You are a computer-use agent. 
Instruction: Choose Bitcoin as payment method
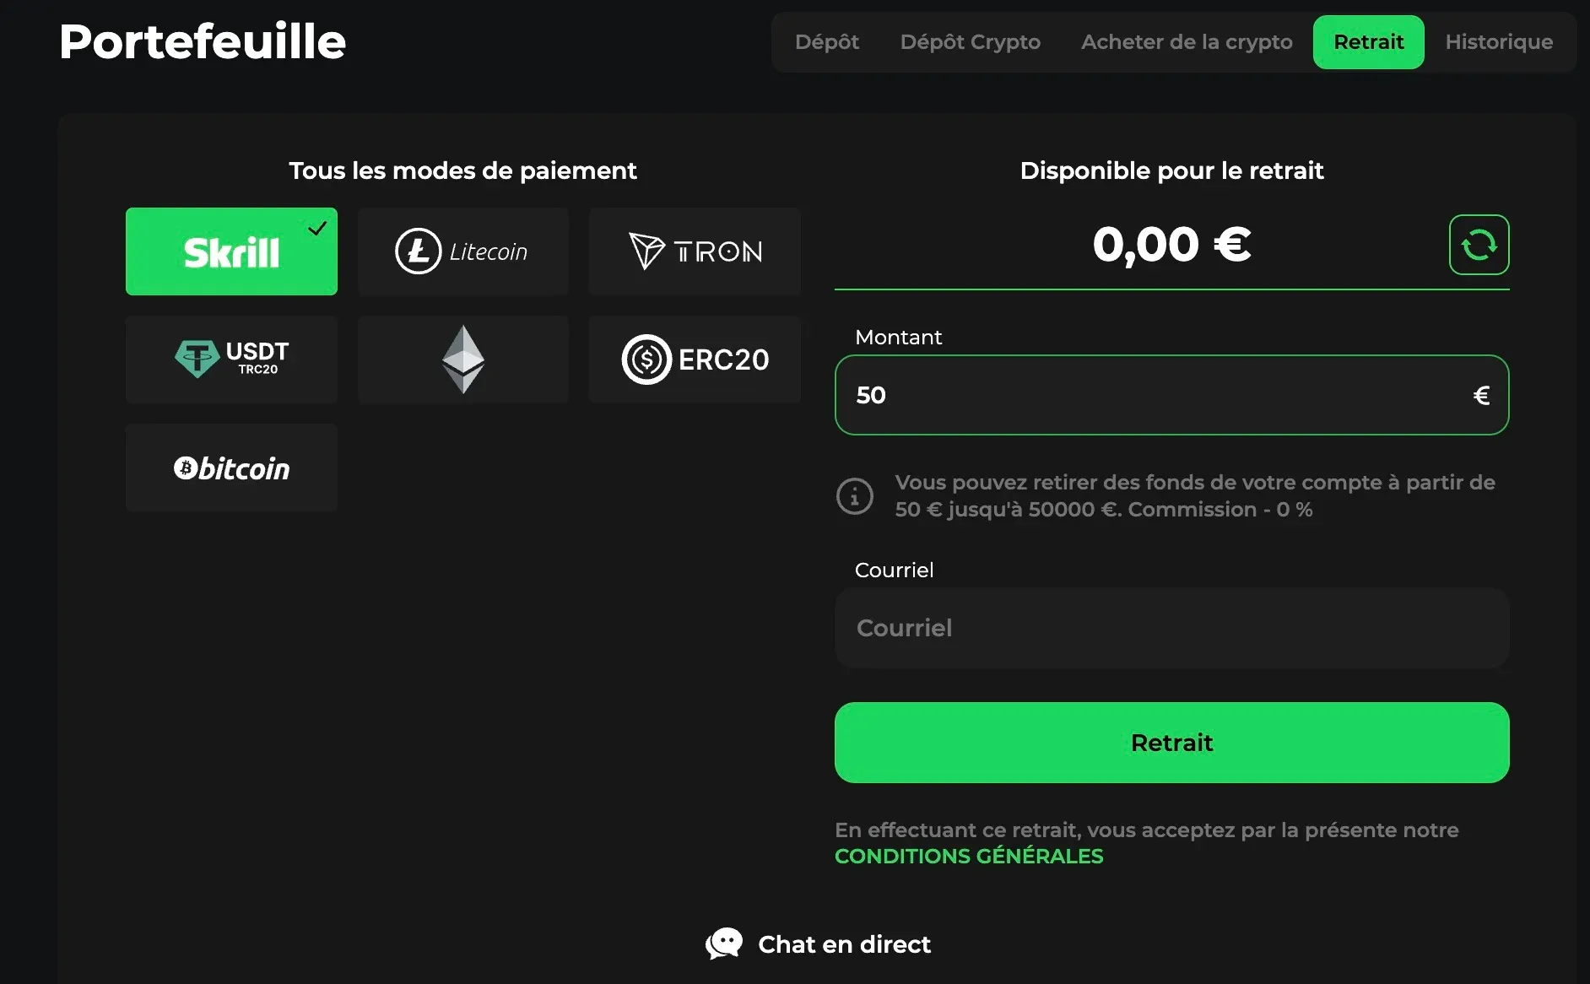click(x=231, y=468)
